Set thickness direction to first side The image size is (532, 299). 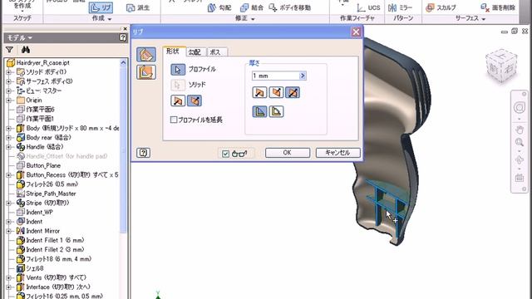[x=259, y=92]
